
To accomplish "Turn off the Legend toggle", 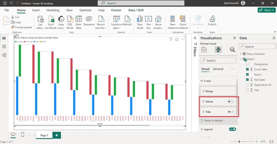I will 232,129.
